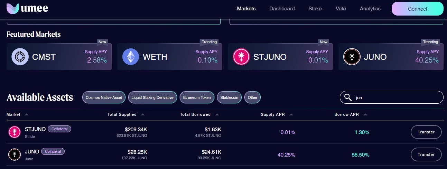Sort by Borrow APR arrow

(365, 114)
